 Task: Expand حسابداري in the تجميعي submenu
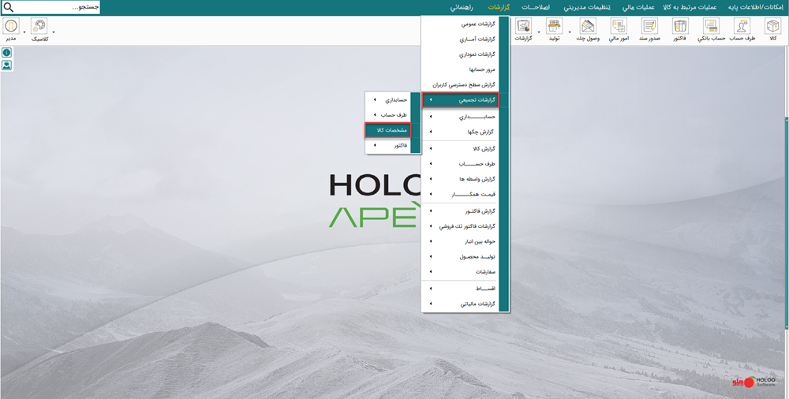(388, 100)
